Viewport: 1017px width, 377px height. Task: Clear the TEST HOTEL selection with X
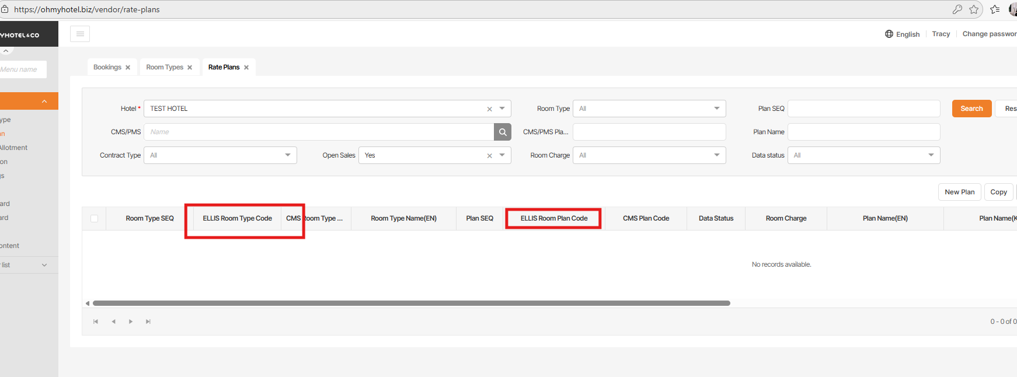(489, 109)
